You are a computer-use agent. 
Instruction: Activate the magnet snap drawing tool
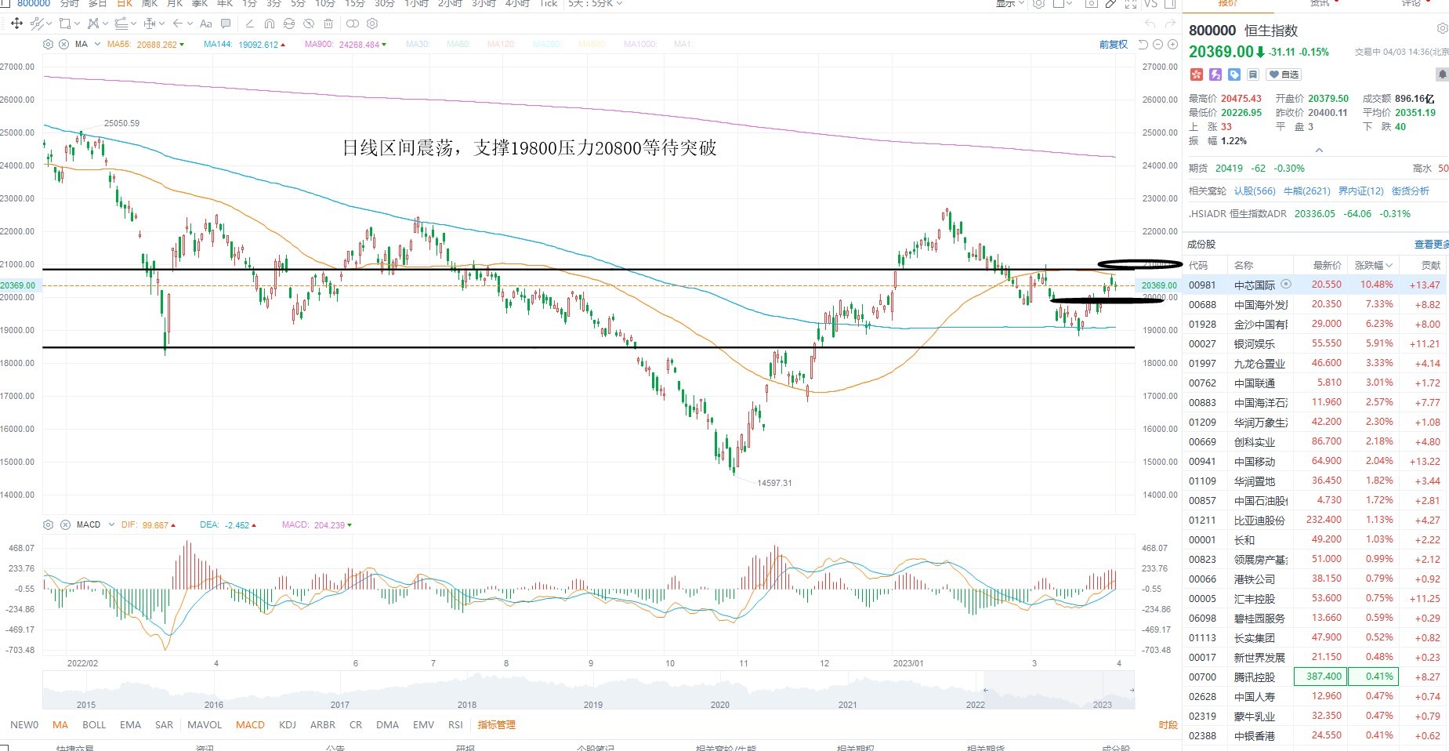tap(270, 24)
